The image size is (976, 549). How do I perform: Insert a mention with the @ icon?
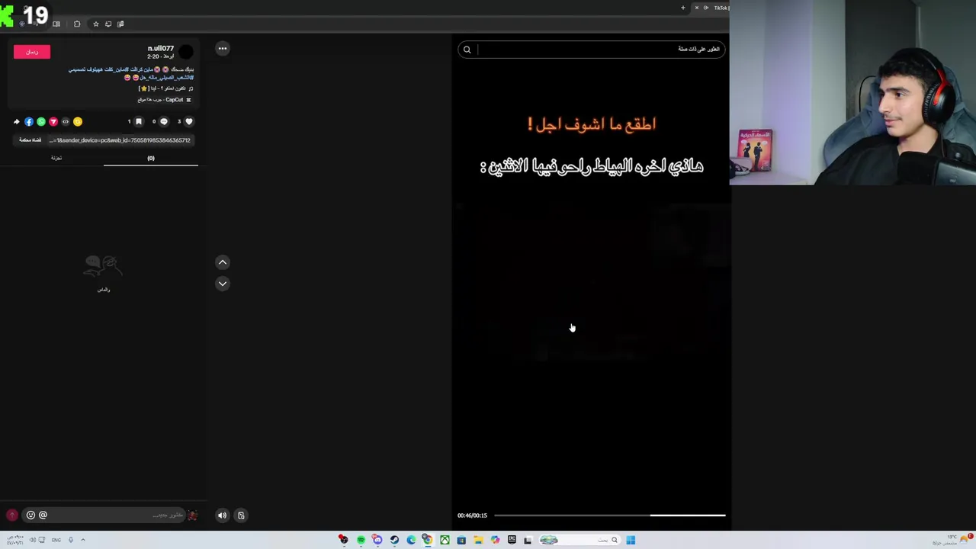click(43, 515)
